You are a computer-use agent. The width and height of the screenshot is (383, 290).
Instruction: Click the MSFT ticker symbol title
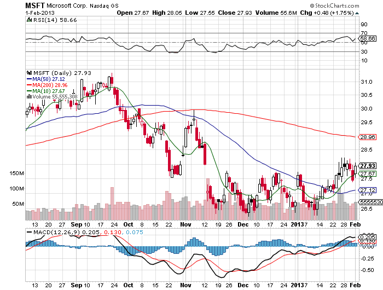point(35,5)
